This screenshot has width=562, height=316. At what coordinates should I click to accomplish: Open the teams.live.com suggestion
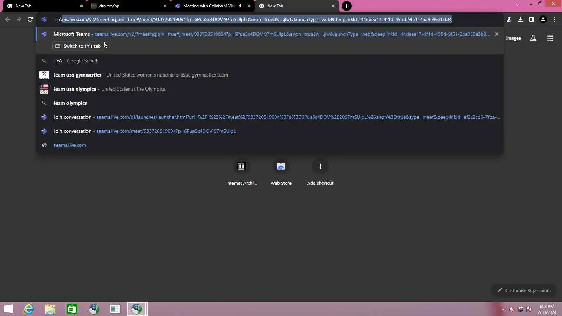coord(270,145)
